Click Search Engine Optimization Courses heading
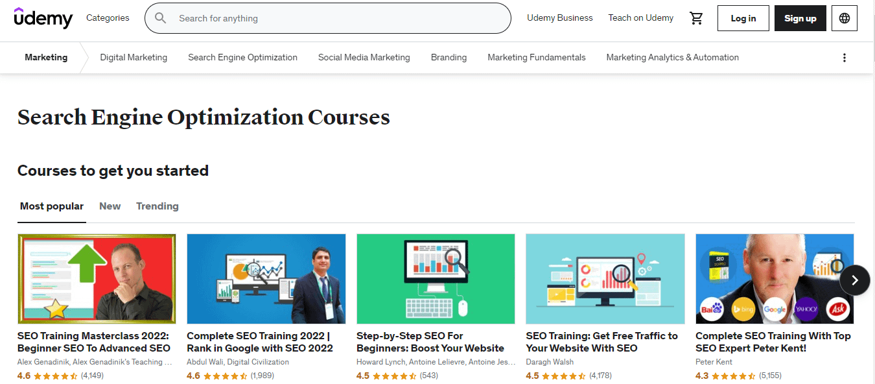 pos(204,117)
